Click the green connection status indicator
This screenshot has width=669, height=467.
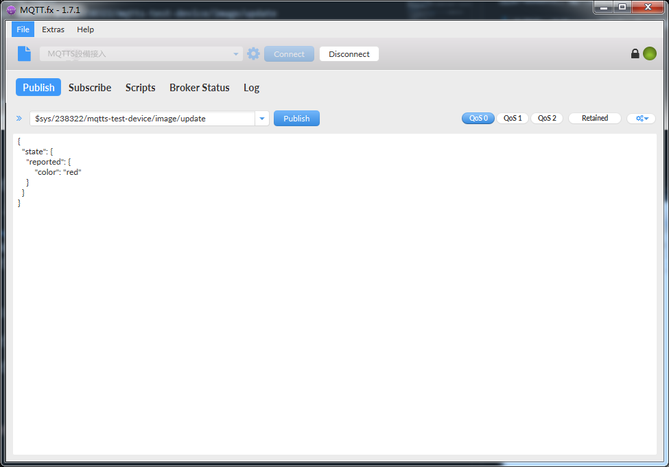click(x=650, y=53)
